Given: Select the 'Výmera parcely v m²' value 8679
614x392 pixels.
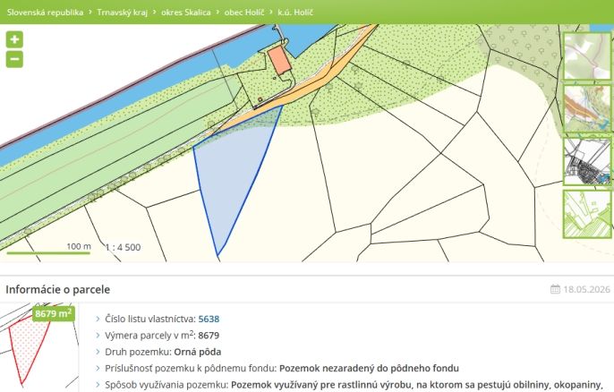Looking at the screenshot, I should tap(209, 336).
